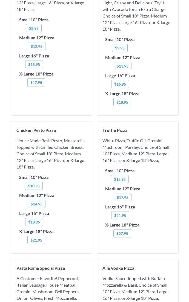189x302 pixels.
Task: Pick Large Truffle Pizza at $21.95
Action: [120, 215]
